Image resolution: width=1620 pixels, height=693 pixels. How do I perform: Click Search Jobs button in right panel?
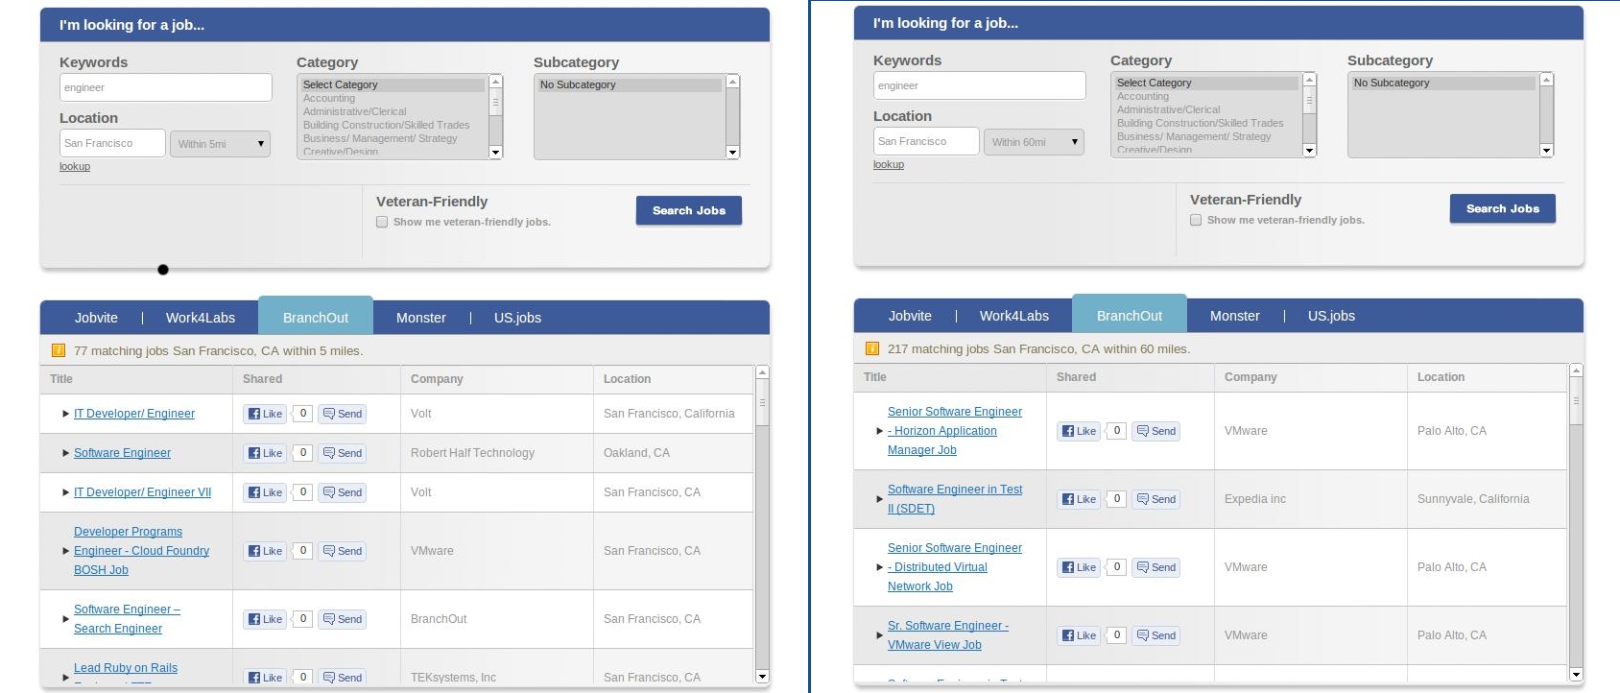1503,208
